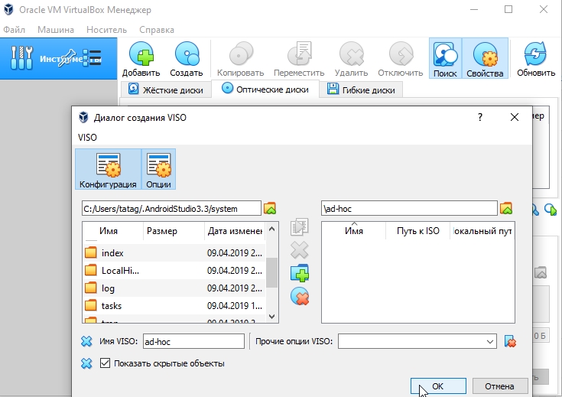Click the VISO menu label in dialog
This screenshot has height=397, width=562.
[x=87, y=138]
